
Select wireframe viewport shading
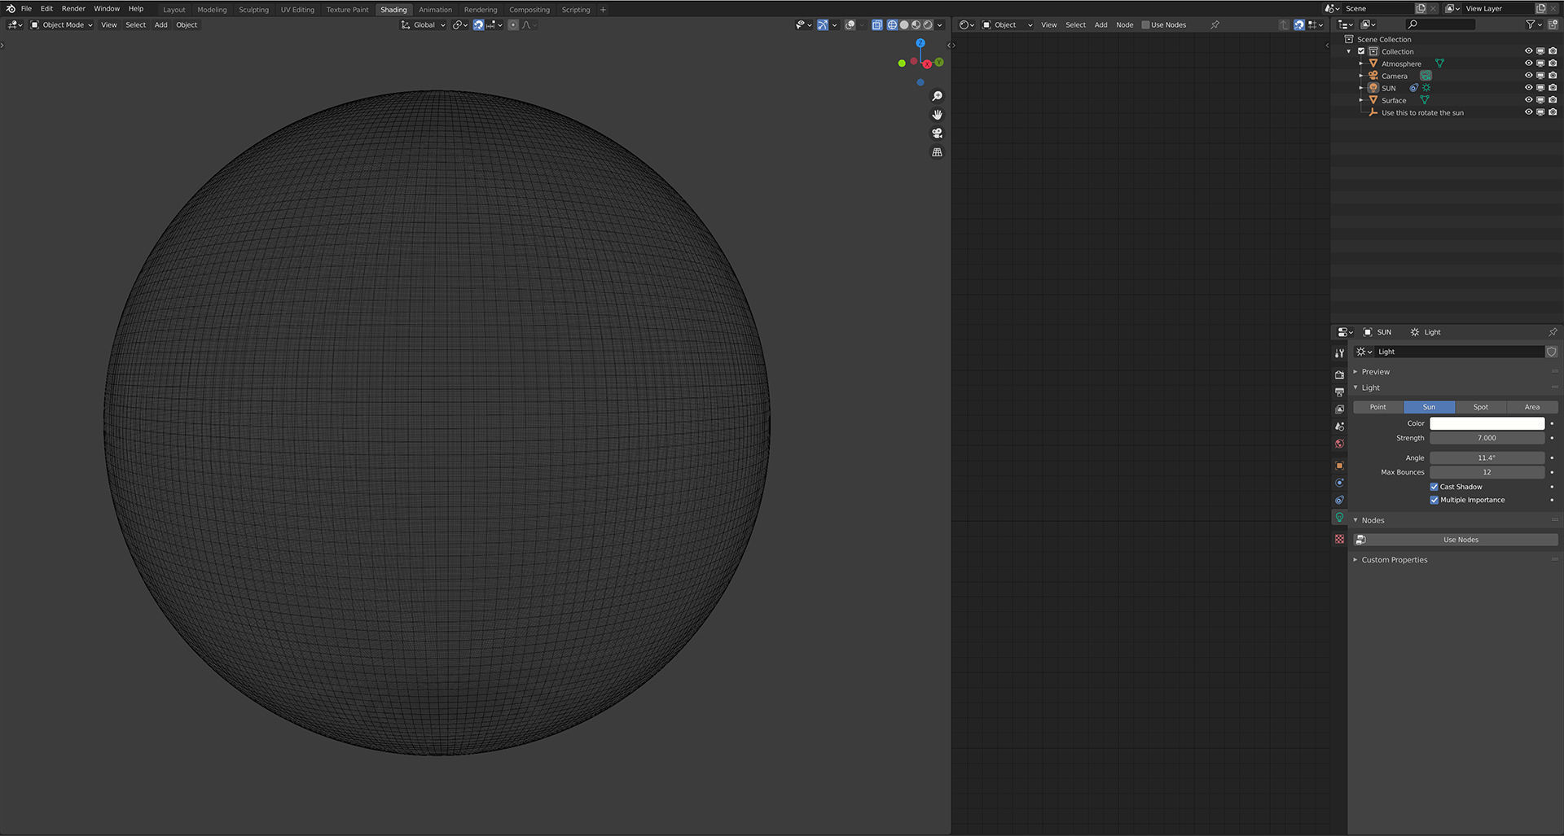tap(892, 25)
